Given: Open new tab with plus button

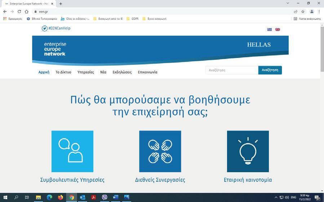Looking at the screenshot, I should 61,4.
